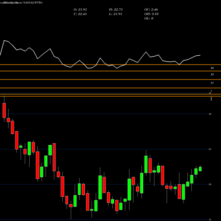Click the 18 indicator scale label
This screenshot has height=221, width=221.
212,68
